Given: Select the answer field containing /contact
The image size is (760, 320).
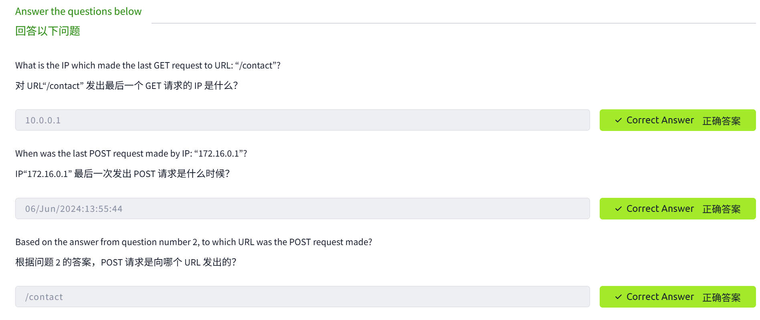Looking at the screenshot, I should click(302, 297).
